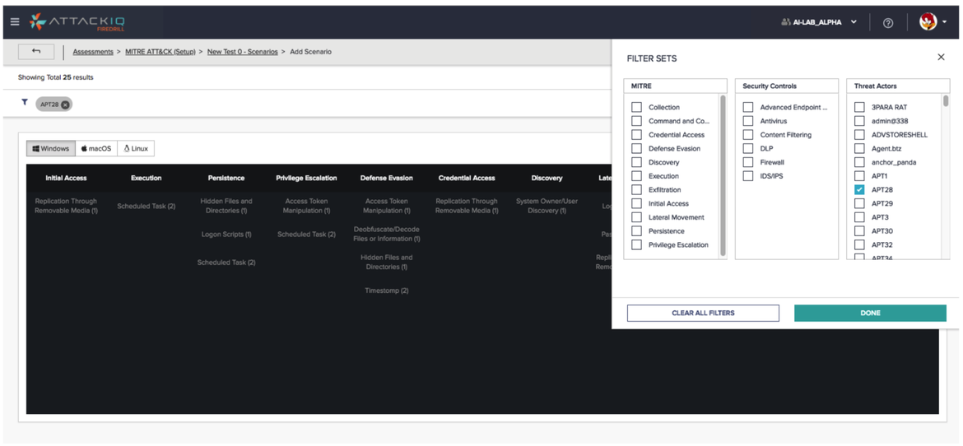
Task: Click the Done button
Action: (870, 313)
